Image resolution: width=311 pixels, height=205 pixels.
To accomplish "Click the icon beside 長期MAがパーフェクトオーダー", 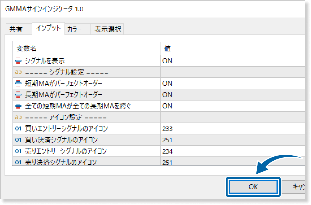I will tap(18, 95).
